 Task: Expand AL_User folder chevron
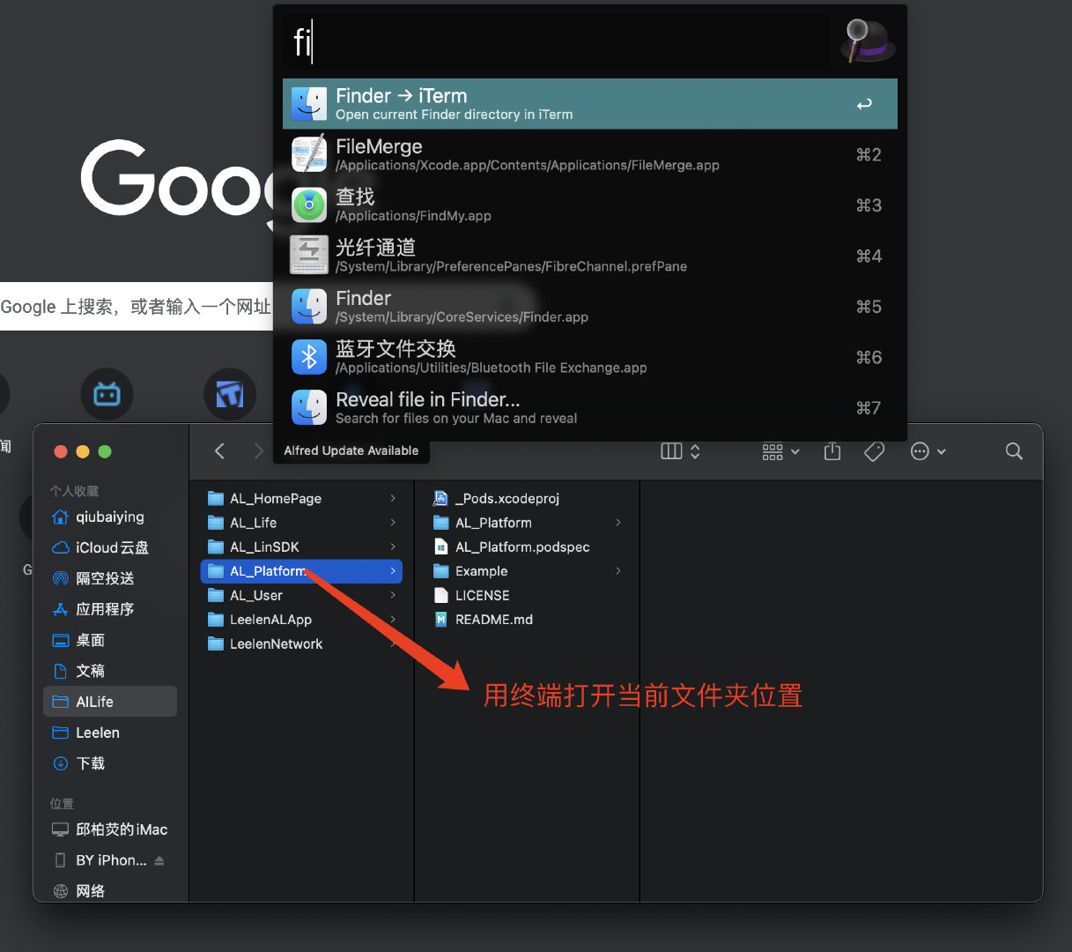tap(393, 595)
